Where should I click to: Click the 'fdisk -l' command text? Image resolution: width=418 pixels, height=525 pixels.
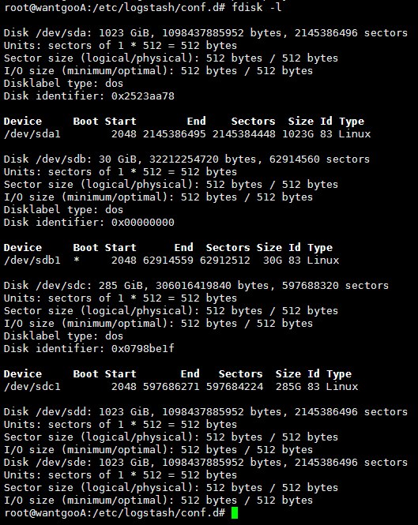[x=257, y=7]
